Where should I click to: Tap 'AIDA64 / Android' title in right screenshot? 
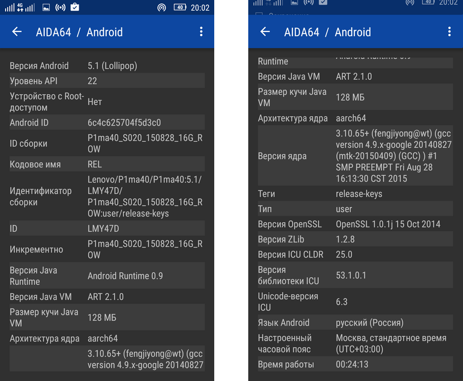tap(327, 32)
